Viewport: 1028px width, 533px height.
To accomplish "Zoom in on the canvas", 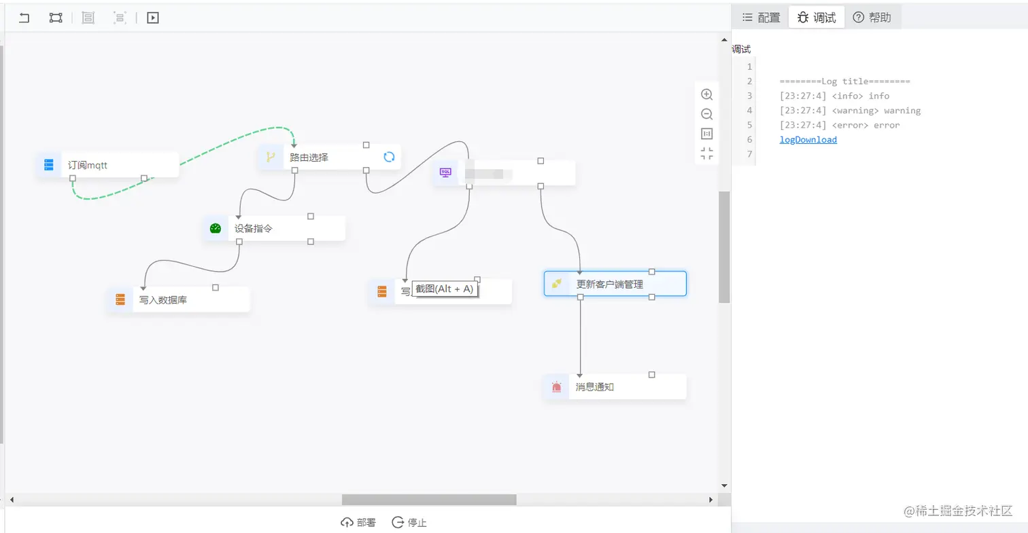I will tap(707, 95).
